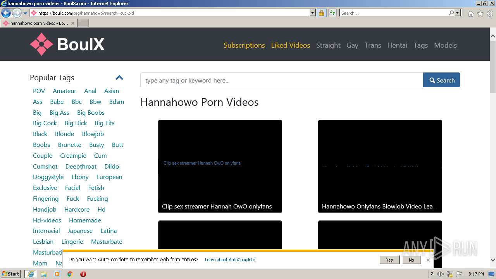Open Windows Explorer folder taskbar icon
Image resolution: width=496 pixels, height=279 pixels.
point(44,274)
